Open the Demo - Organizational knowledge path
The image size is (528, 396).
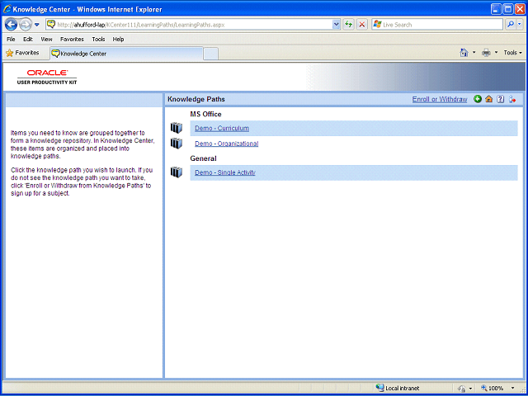click(227, 144)
